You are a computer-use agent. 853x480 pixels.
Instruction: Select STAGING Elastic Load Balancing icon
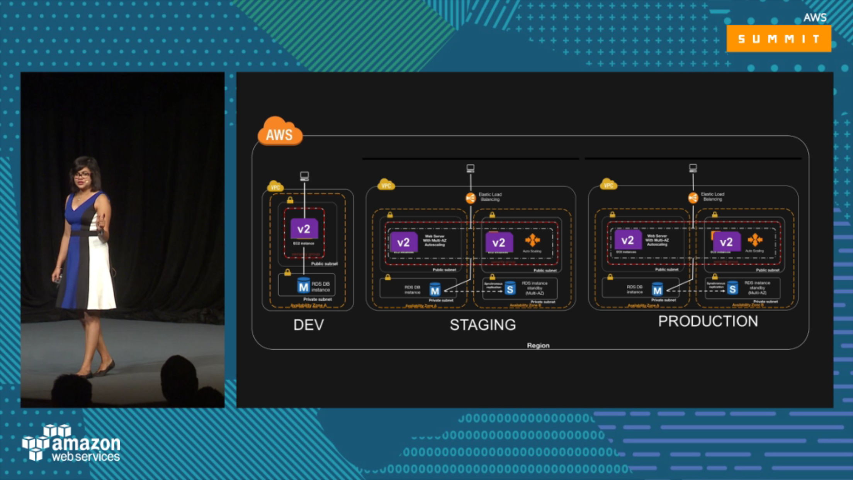click(470, 198)
